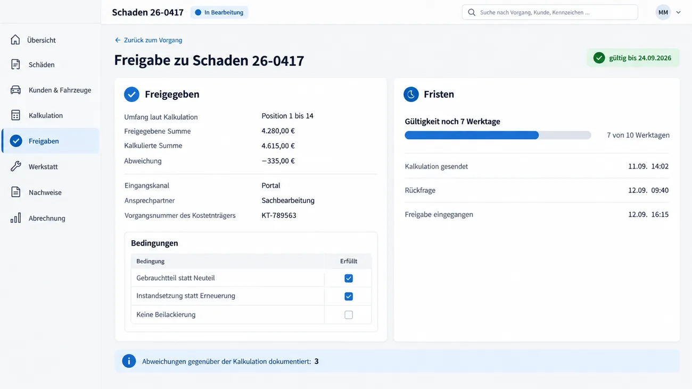Click the magnifier icon in the search box
The width and height of the screenshot is (692, 389).
pos(472,12)
